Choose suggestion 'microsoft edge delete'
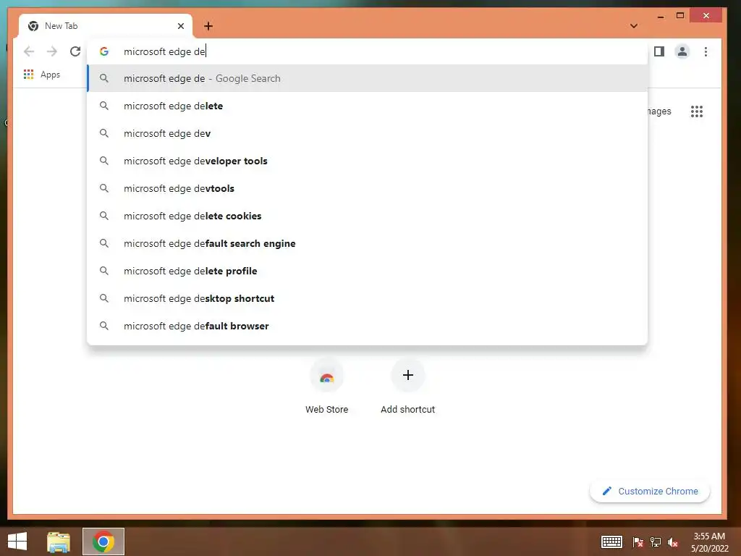The height and width of the screenshot is (556, 741). [368, 106]
